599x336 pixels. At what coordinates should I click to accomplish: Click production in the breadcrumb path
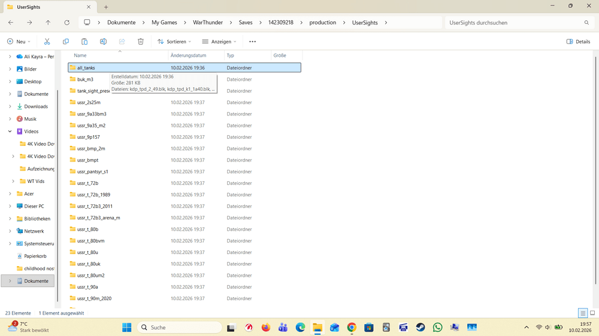[323, 23]
